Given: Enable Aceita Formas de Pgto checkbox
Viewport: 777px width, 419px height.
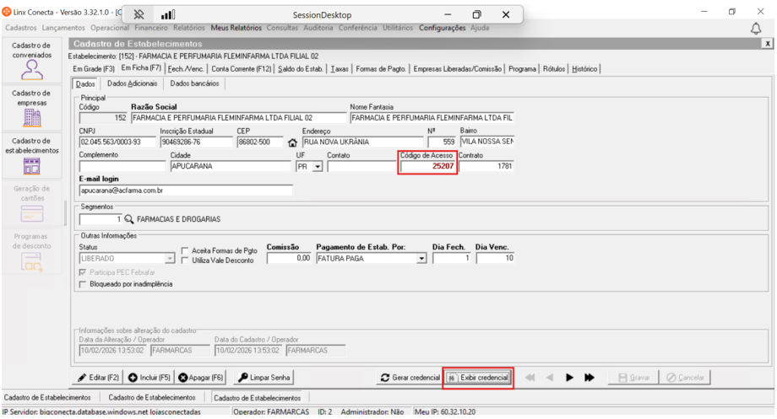Looking at the screenshot, I should (x=186, y=250).
